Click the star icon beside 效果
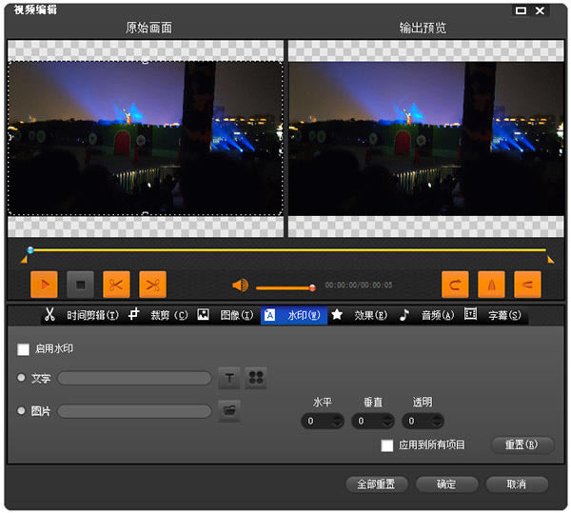571x513 pixels. click(337, 314)
